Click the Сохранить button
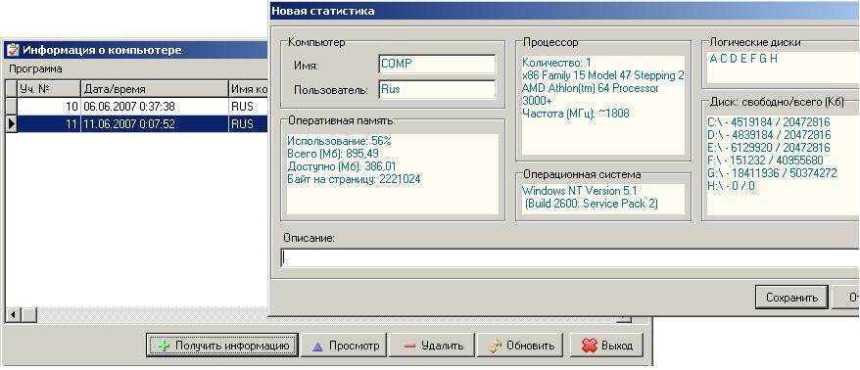 click(x=791, y=298)
